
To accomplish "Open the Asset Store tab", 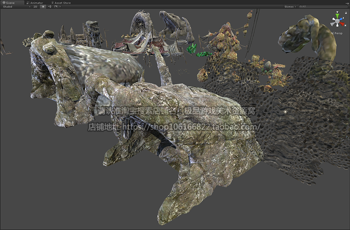I will point(61,3).
